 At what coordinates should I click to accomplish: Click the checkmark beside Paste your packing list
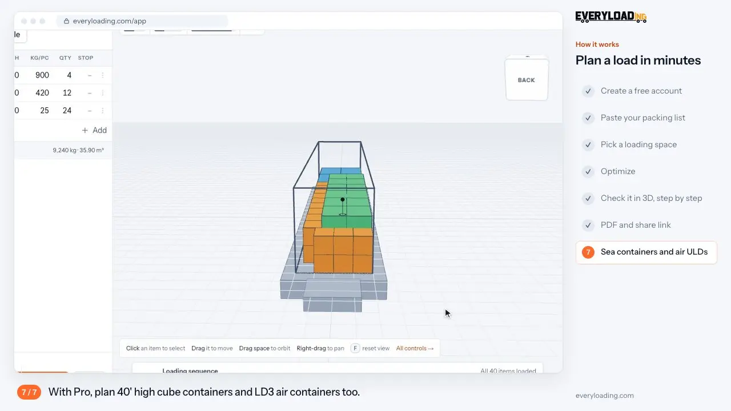[588, 118]
